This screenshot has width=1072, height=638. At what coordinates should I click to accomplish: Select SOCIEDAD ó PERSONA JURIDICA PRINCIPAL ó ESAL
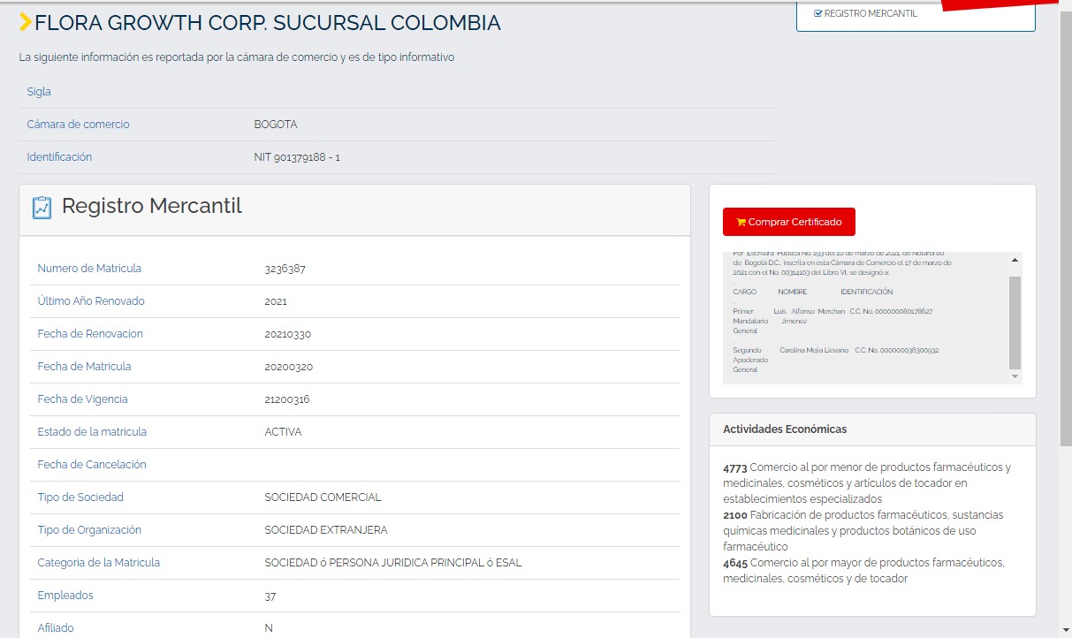point(393,563)
